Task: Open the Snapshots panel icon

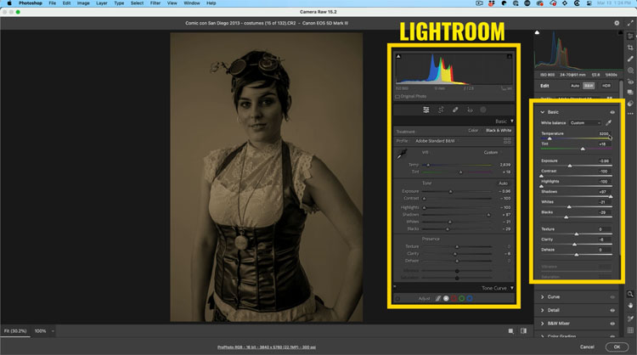Action: coord(630,93)
